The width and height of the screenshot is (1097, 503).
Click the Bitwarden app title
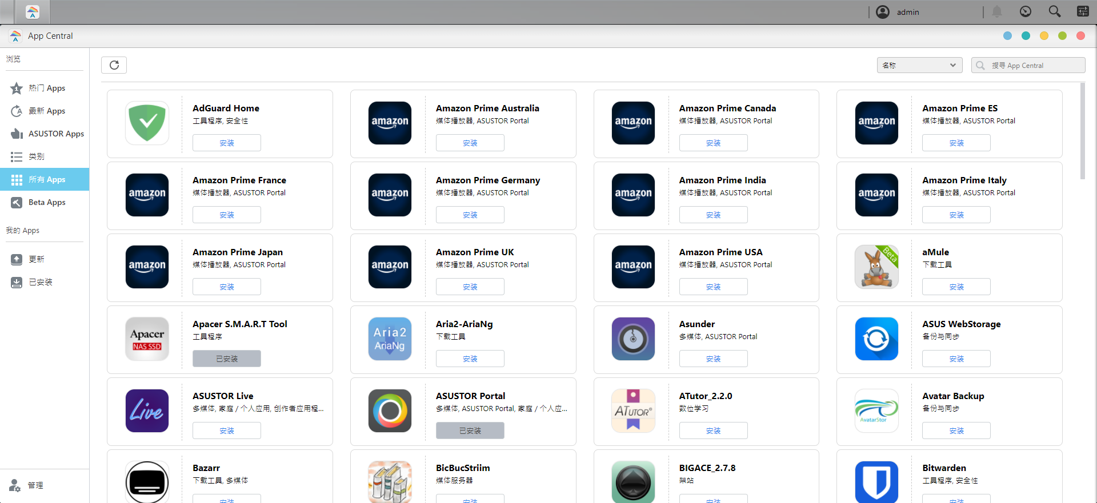click(x=944, y=468)
